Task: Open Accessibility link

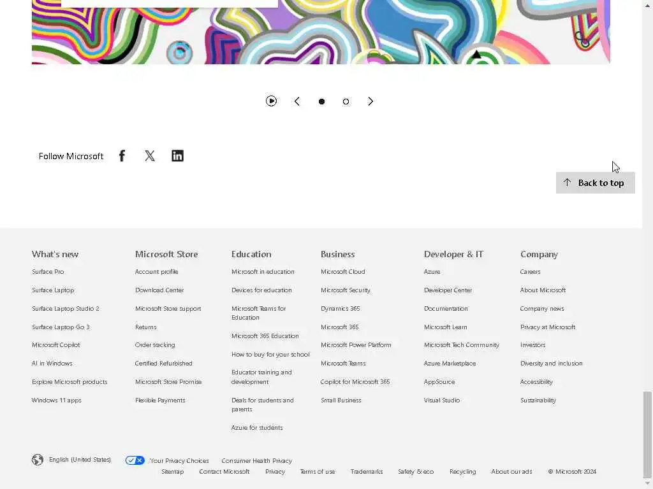Action: click(536, 382)
